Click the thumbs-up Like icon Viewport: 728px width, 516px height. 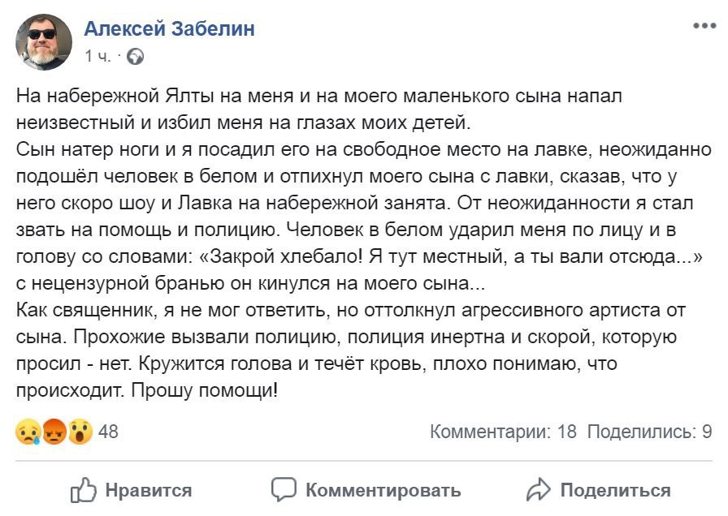click(x=84, y=489)
